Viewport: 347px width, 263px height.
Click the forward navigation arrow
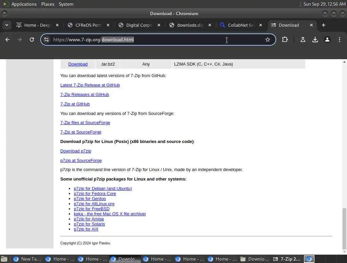pyautogui.click(x=20, y=40)
